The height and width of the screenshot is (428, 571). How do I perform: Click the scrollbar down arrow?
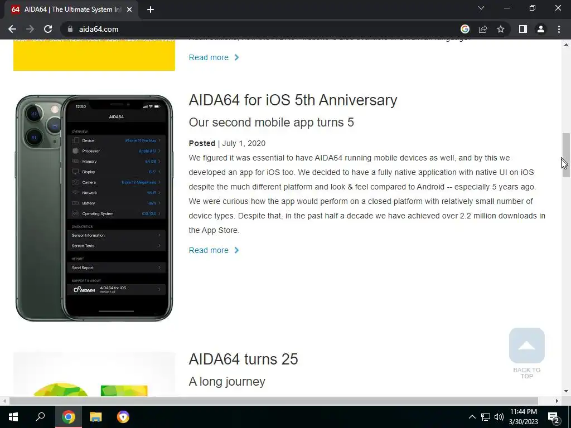point(566,391)
